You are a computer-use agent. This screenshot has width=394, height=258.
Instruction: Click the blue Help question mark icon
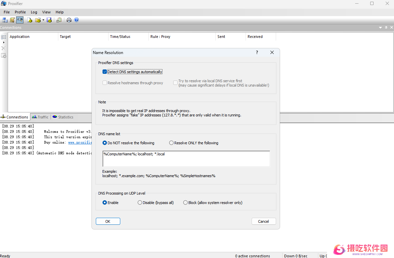(x=76, y=20)
